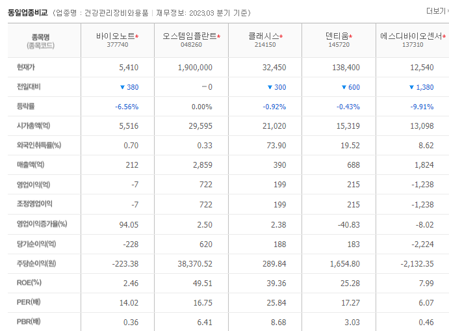Click stock code 214150
The width and height of the screenshot is (449, 331).
tap(265, 45)
